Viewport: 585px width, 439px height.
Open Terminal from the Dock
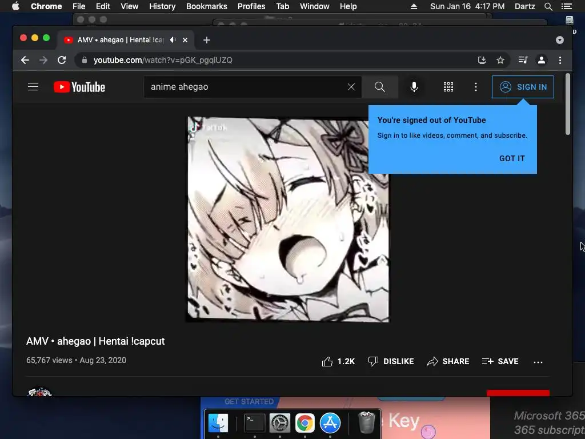coord(254,423)
